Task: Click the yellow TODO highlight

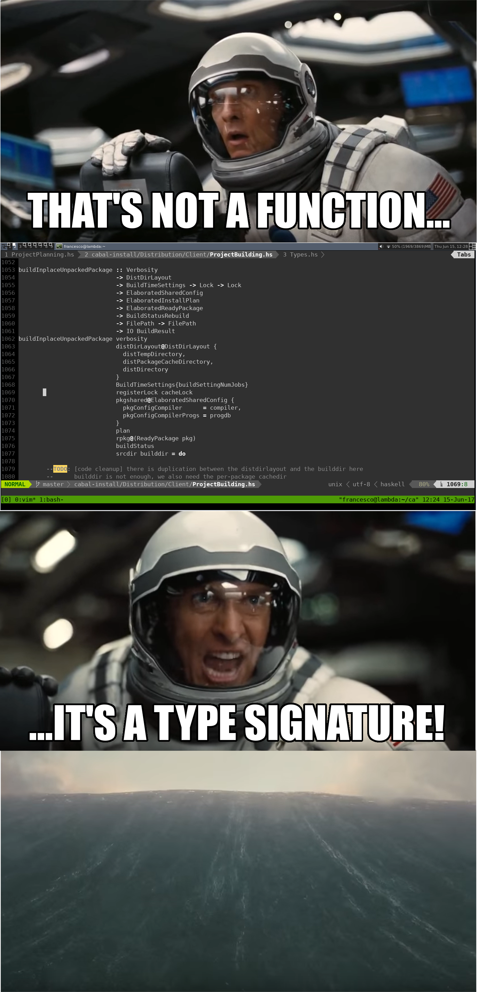Action: coord(60,469)
